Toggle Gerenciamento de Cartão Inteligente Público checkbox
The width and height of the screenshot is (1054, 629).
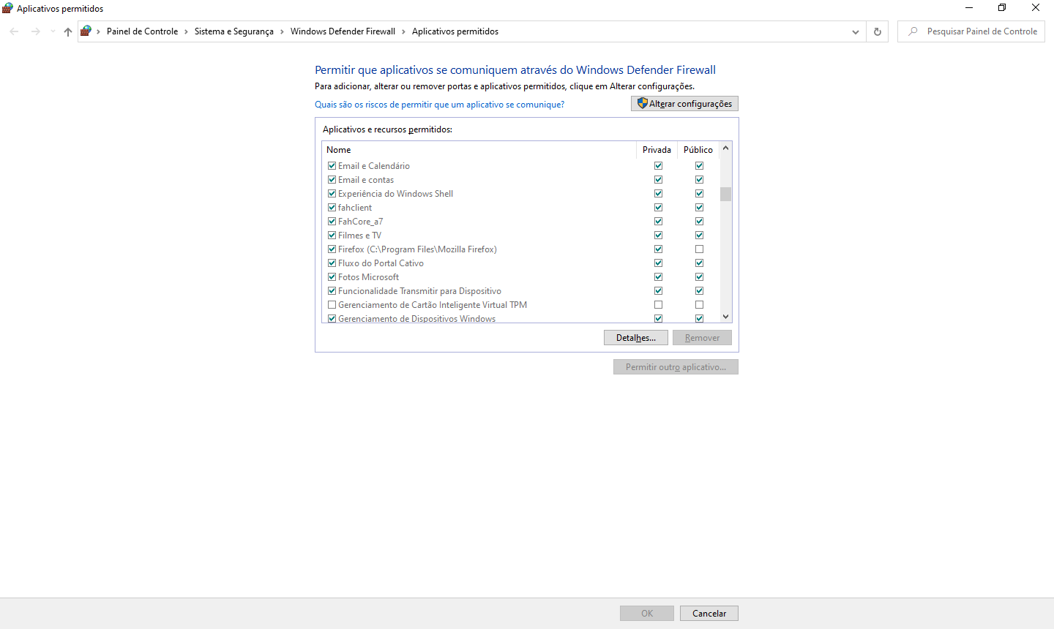(699, 305)
